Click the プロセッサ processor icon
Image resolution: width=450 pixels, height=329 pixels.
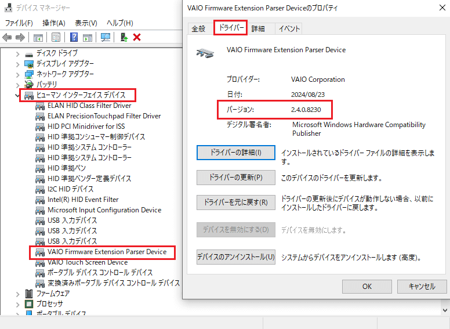pyautogui.click(x=29, y=303)
